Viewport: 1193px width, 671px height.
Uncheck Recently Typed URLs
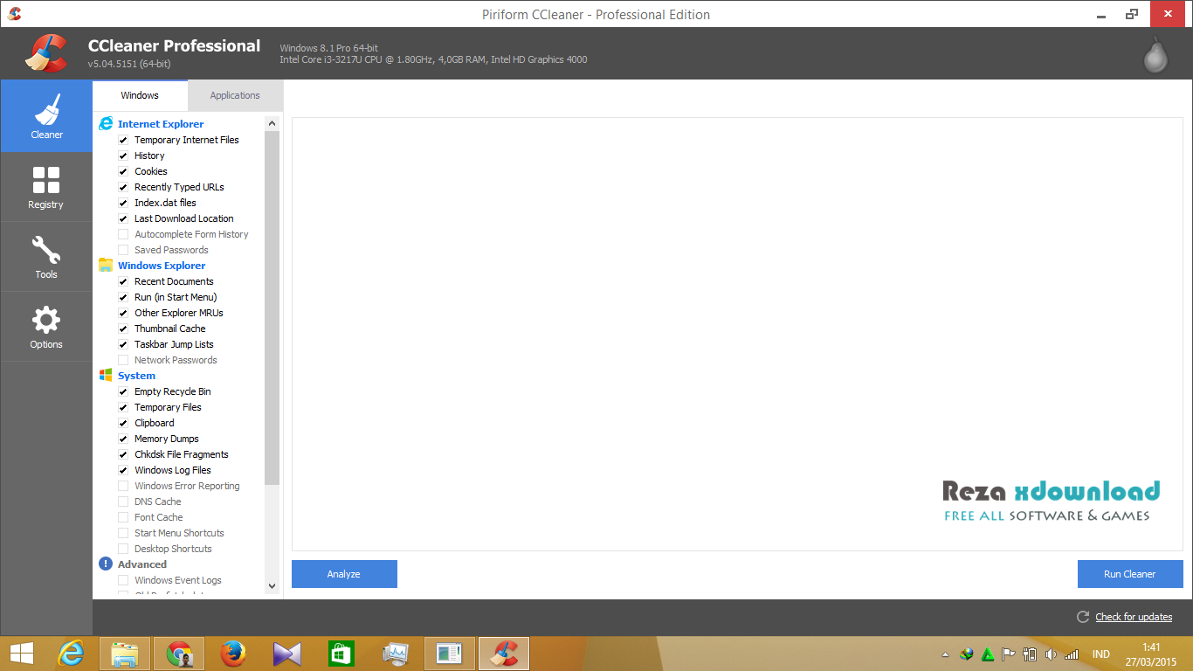123,187
